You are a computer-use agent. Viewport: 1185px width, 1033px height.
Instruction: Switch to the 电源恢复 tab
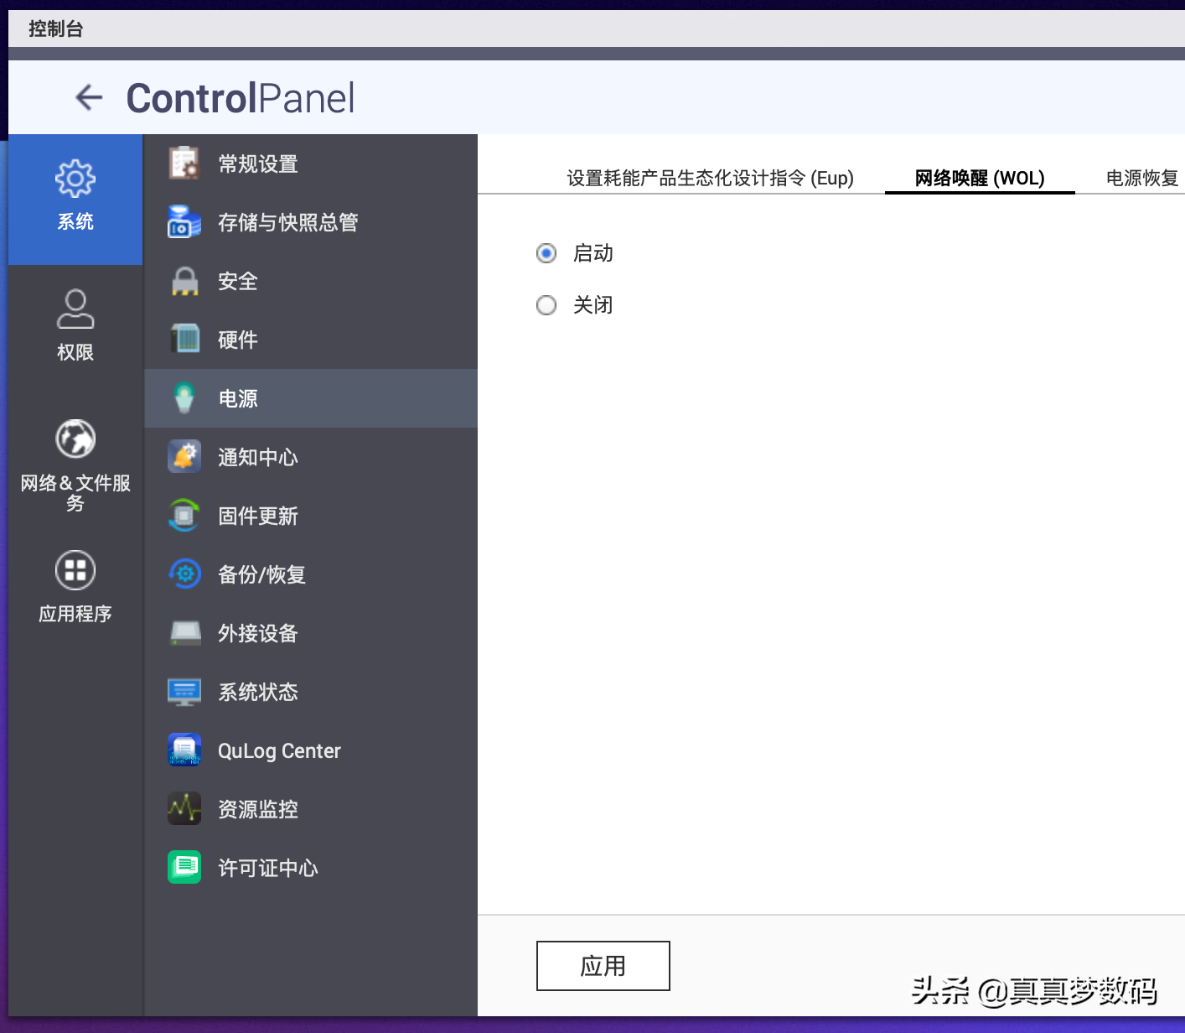click(1141, 178)
